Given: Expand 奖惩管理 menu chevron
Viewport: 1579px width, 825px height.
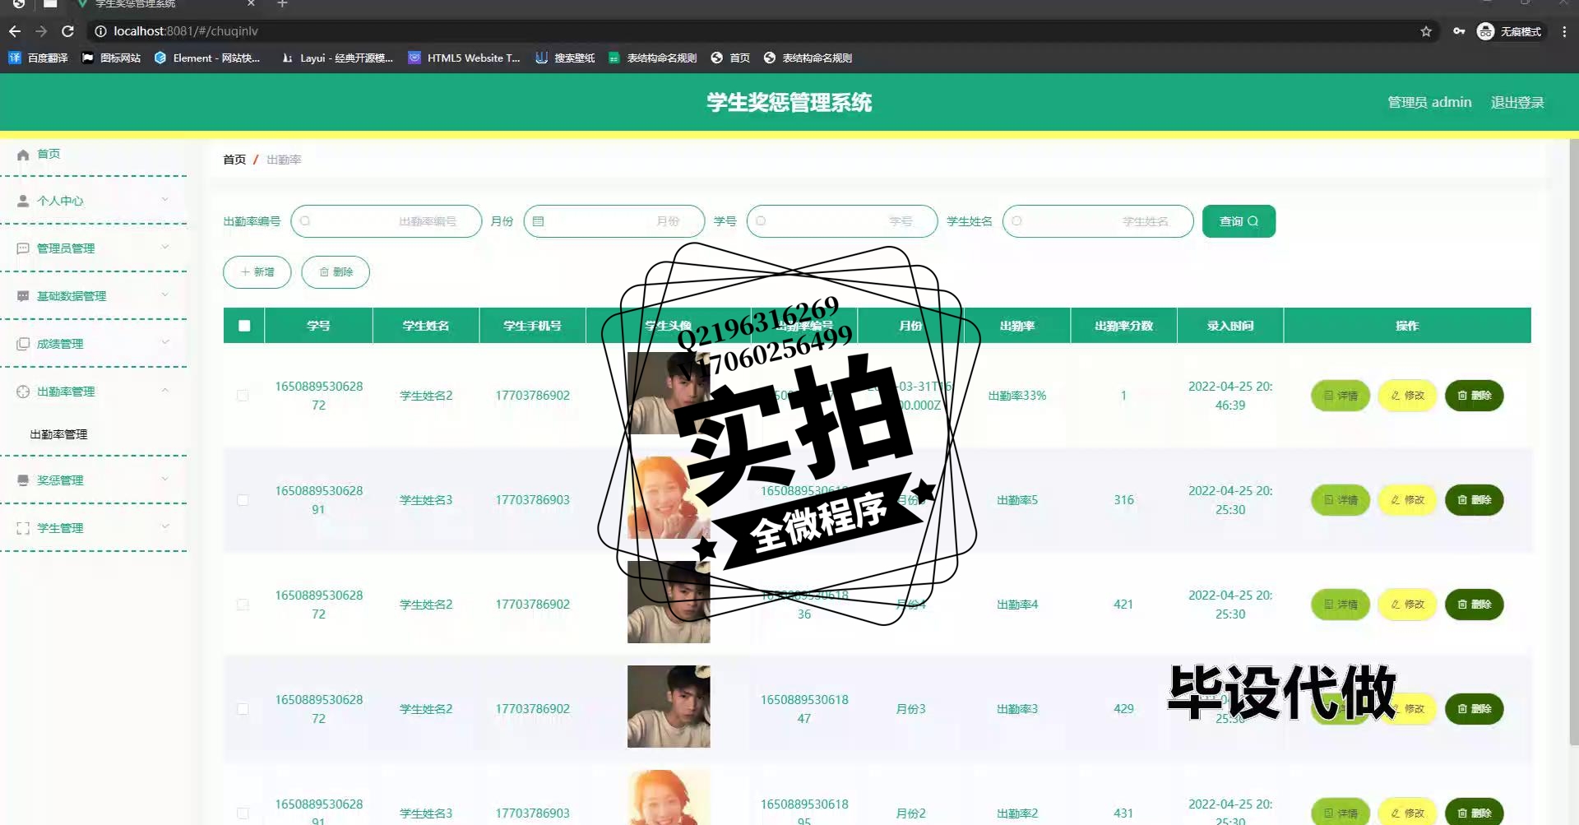Looking at the screenshot, I should [x=165, y=479].
